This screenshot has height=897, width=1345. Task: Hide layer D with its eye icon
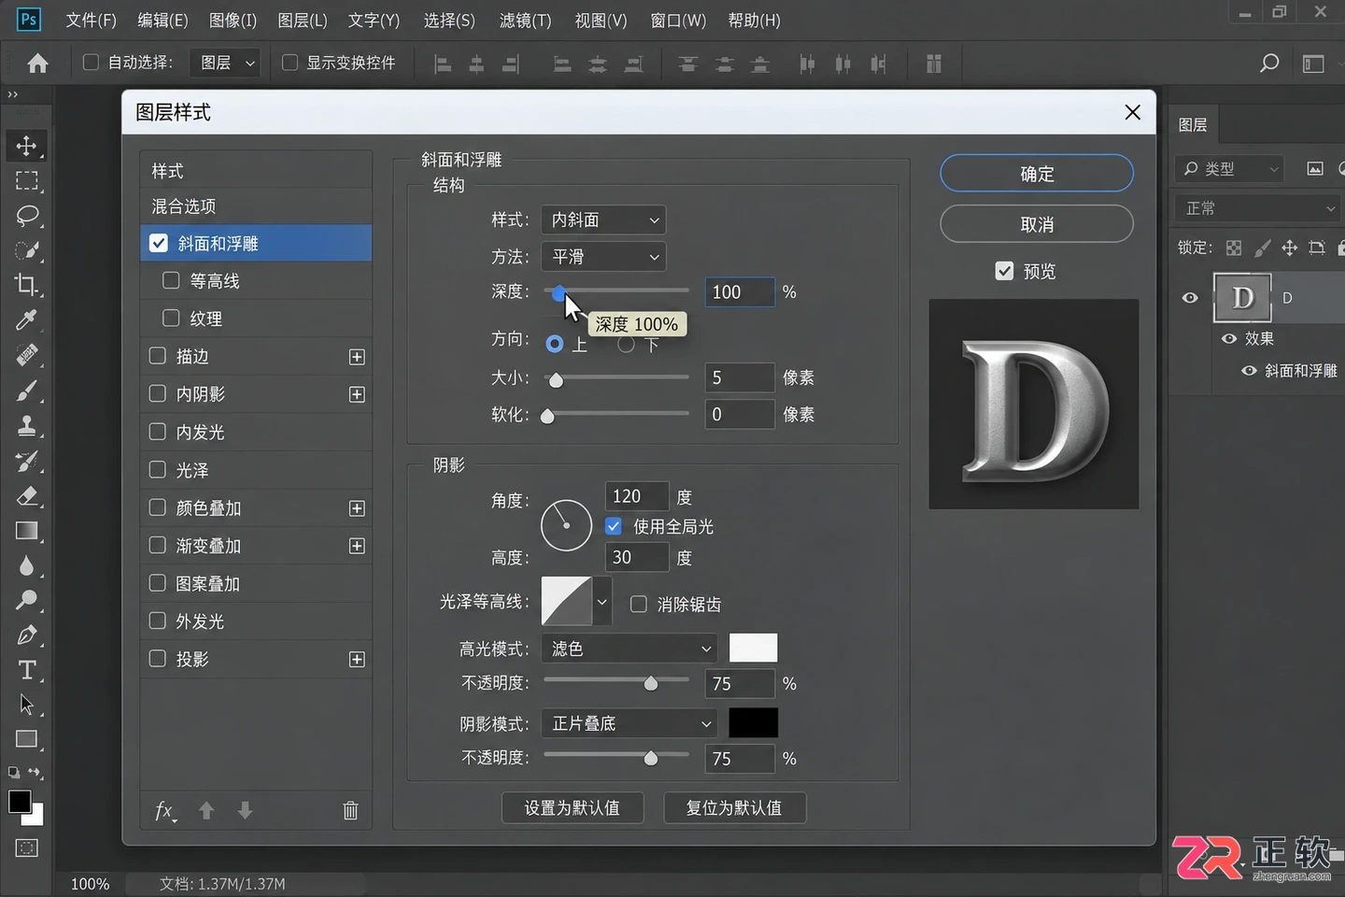click(x=1190, y=298)
